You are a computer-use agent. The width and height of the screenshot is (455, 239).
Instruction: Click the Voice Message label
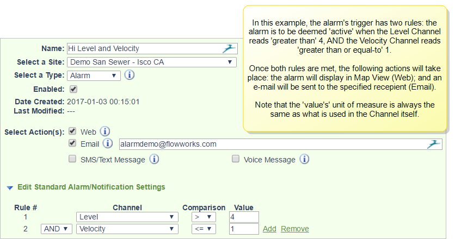click(269, 160)
